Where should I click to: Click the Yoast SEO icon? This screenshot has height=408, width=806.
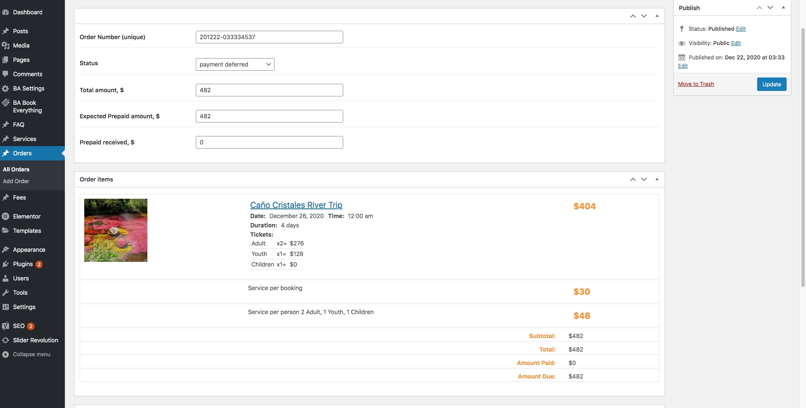(x=5, y=326)
